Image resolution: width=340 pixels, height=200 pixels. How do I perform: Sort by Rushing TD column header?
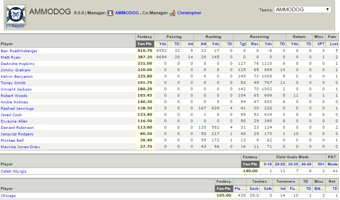(230, 44)
